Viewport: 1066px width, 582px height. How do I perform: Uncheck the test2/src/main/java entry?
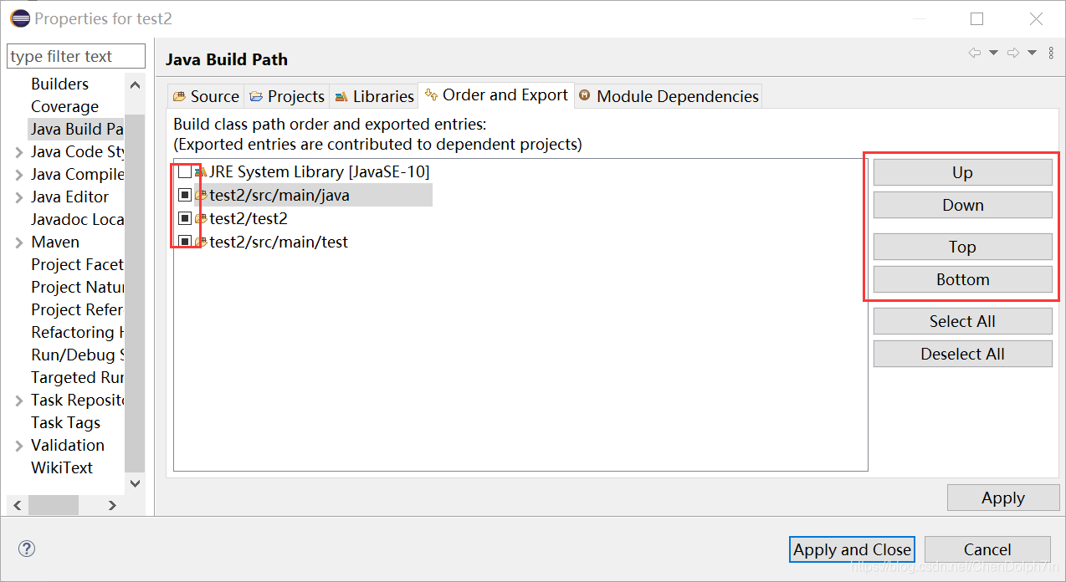[x=186, y=195]
